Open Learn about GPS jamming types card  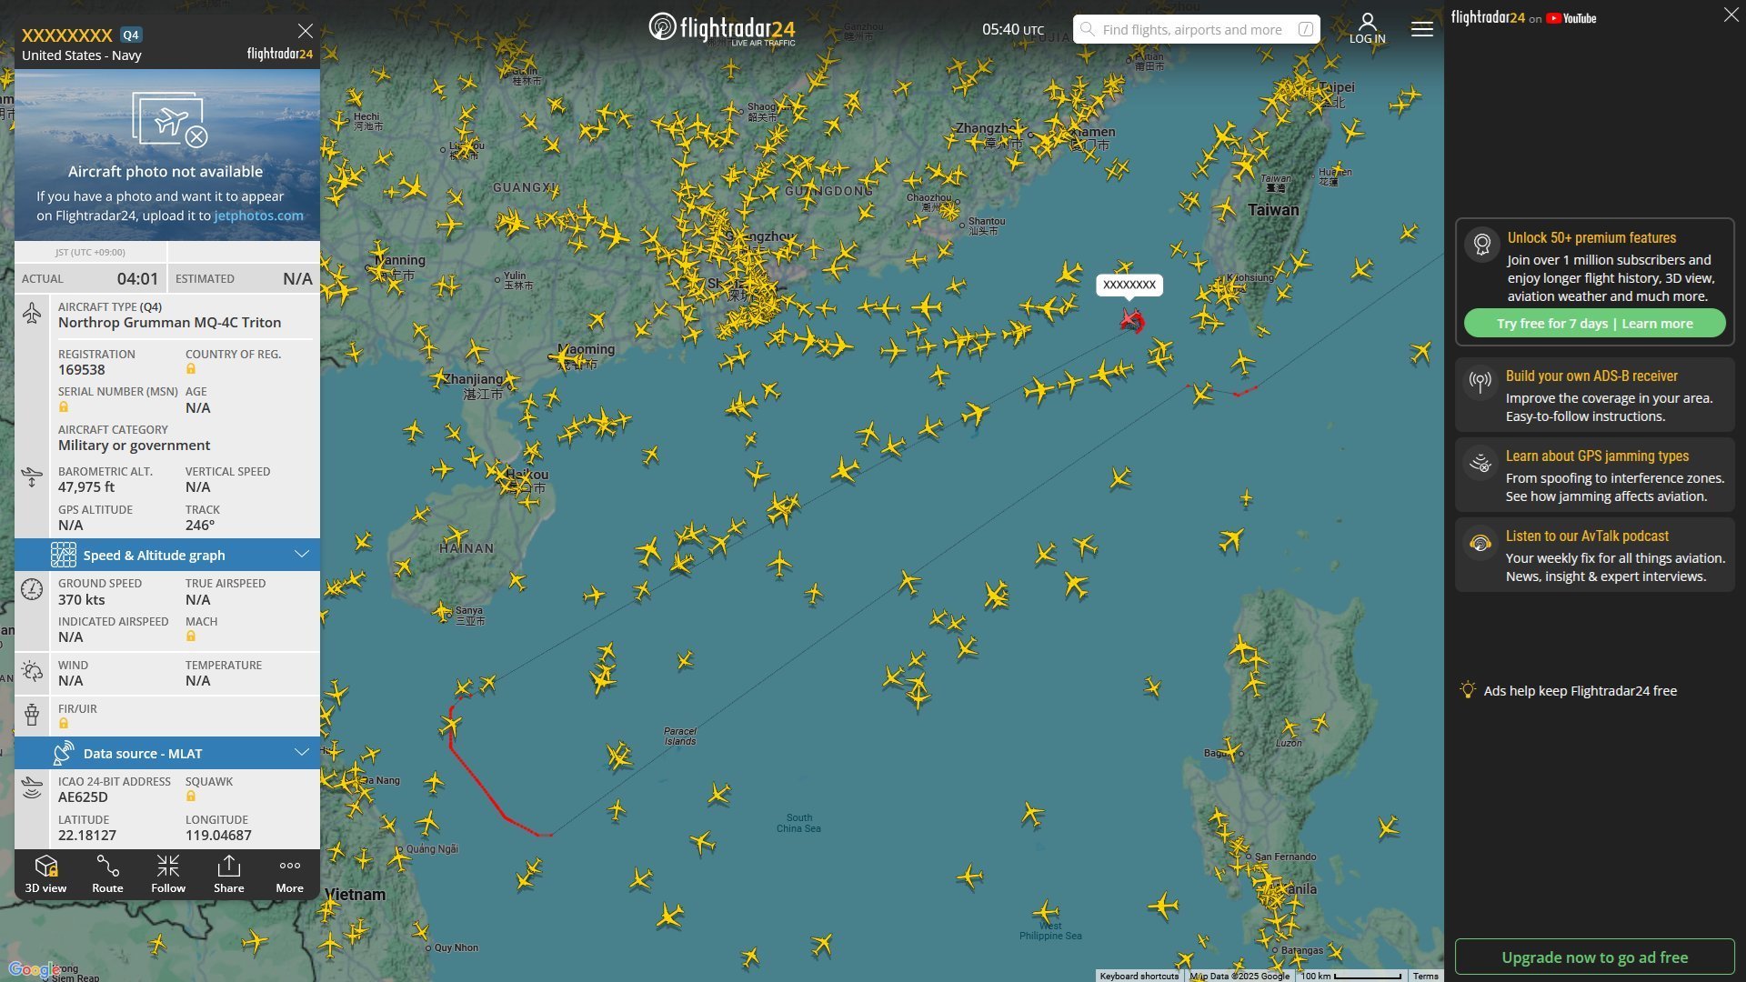1595,475
